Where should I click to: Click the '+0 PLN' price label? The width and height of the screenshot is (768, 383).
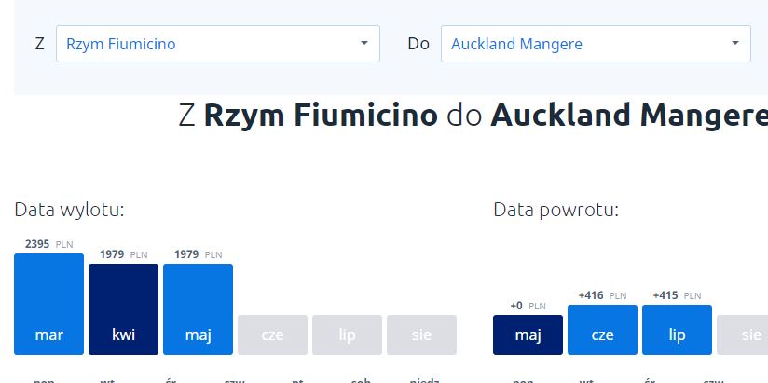[x=528, y=306]
